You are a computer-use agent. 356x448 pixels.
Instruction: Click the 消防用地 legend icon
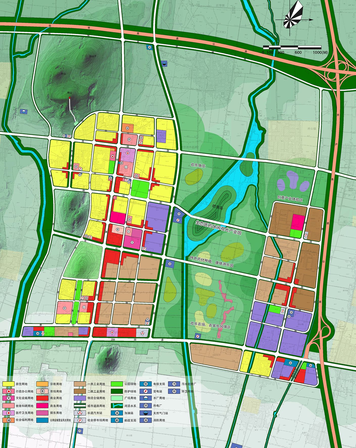pyautogui.click(x=146, y=420)
